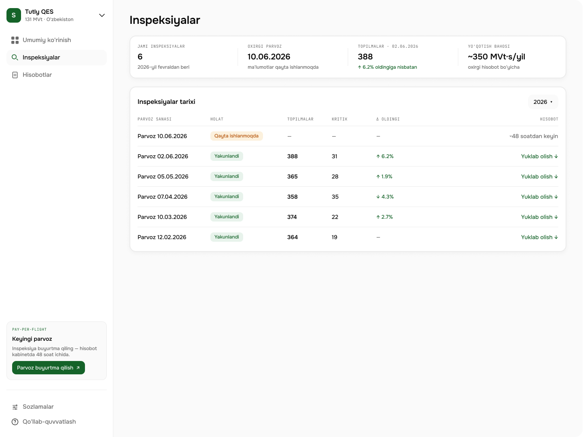This screenshot has height=437, width=583.
Task: Click the Qayta ishlanmoqda status badge
Action: tap(236, 136)
